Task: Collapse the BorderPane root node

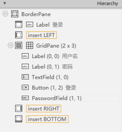Action: click(x=5, y=14)
